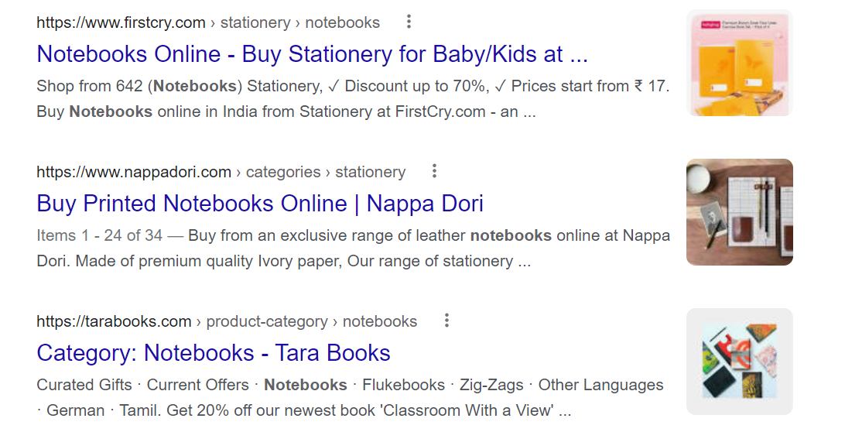The image size is (845, 439).
Task: Click the 'stationery › notebooks' breadcrumb of FirstCry
Action: 300,22
